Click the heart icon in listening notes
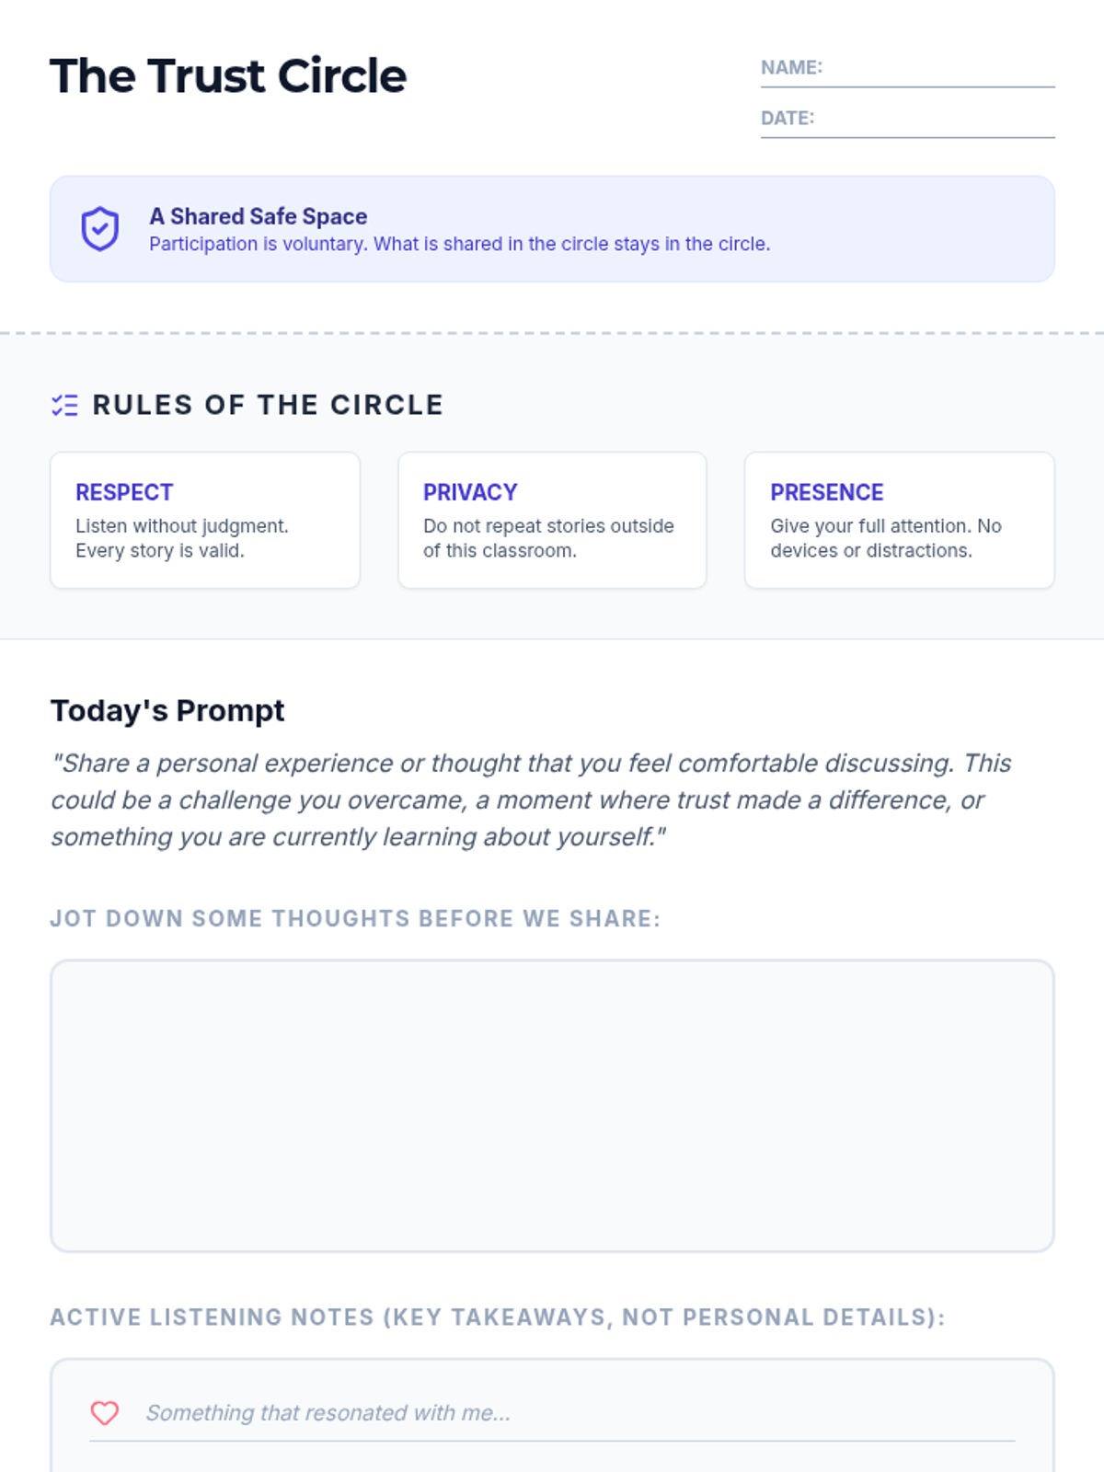The height and width of the screenshot is (1472, 1104). pyautogui.click(x=105, y=1413)
